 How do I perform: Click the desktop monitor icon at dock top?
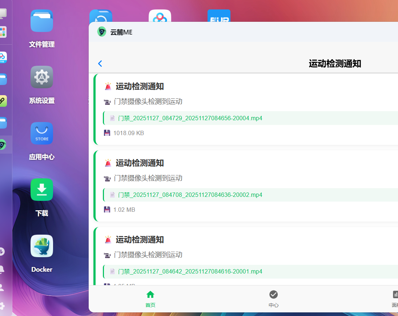point(3,13)
